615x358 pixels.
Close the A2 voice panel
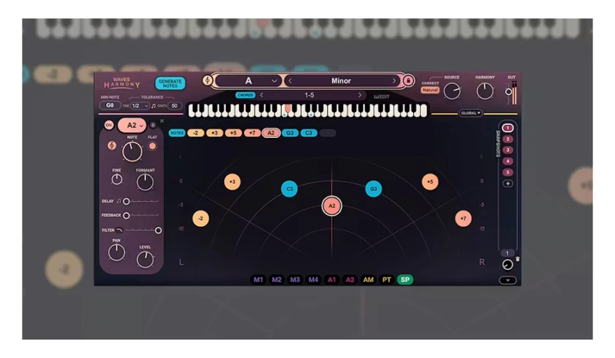pos(161,121)
